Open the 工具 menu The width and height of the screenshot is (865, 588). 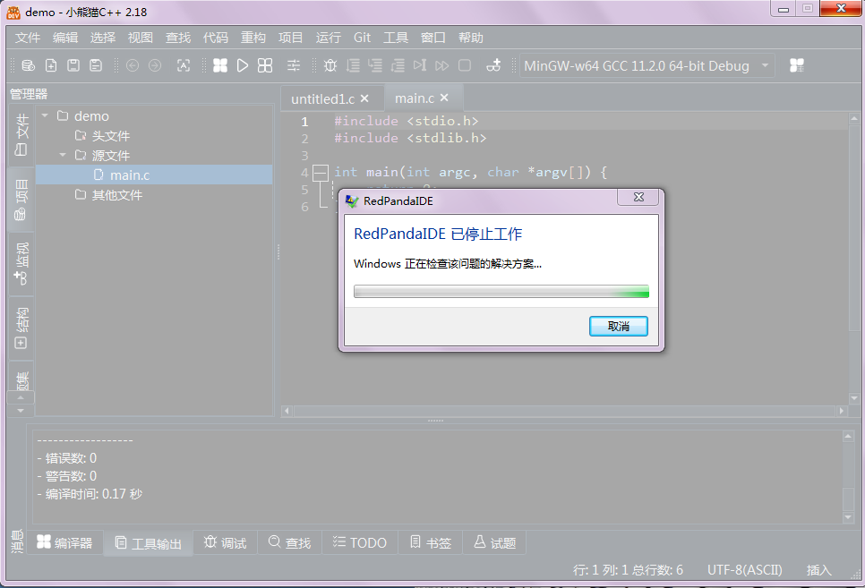point(396,38)
